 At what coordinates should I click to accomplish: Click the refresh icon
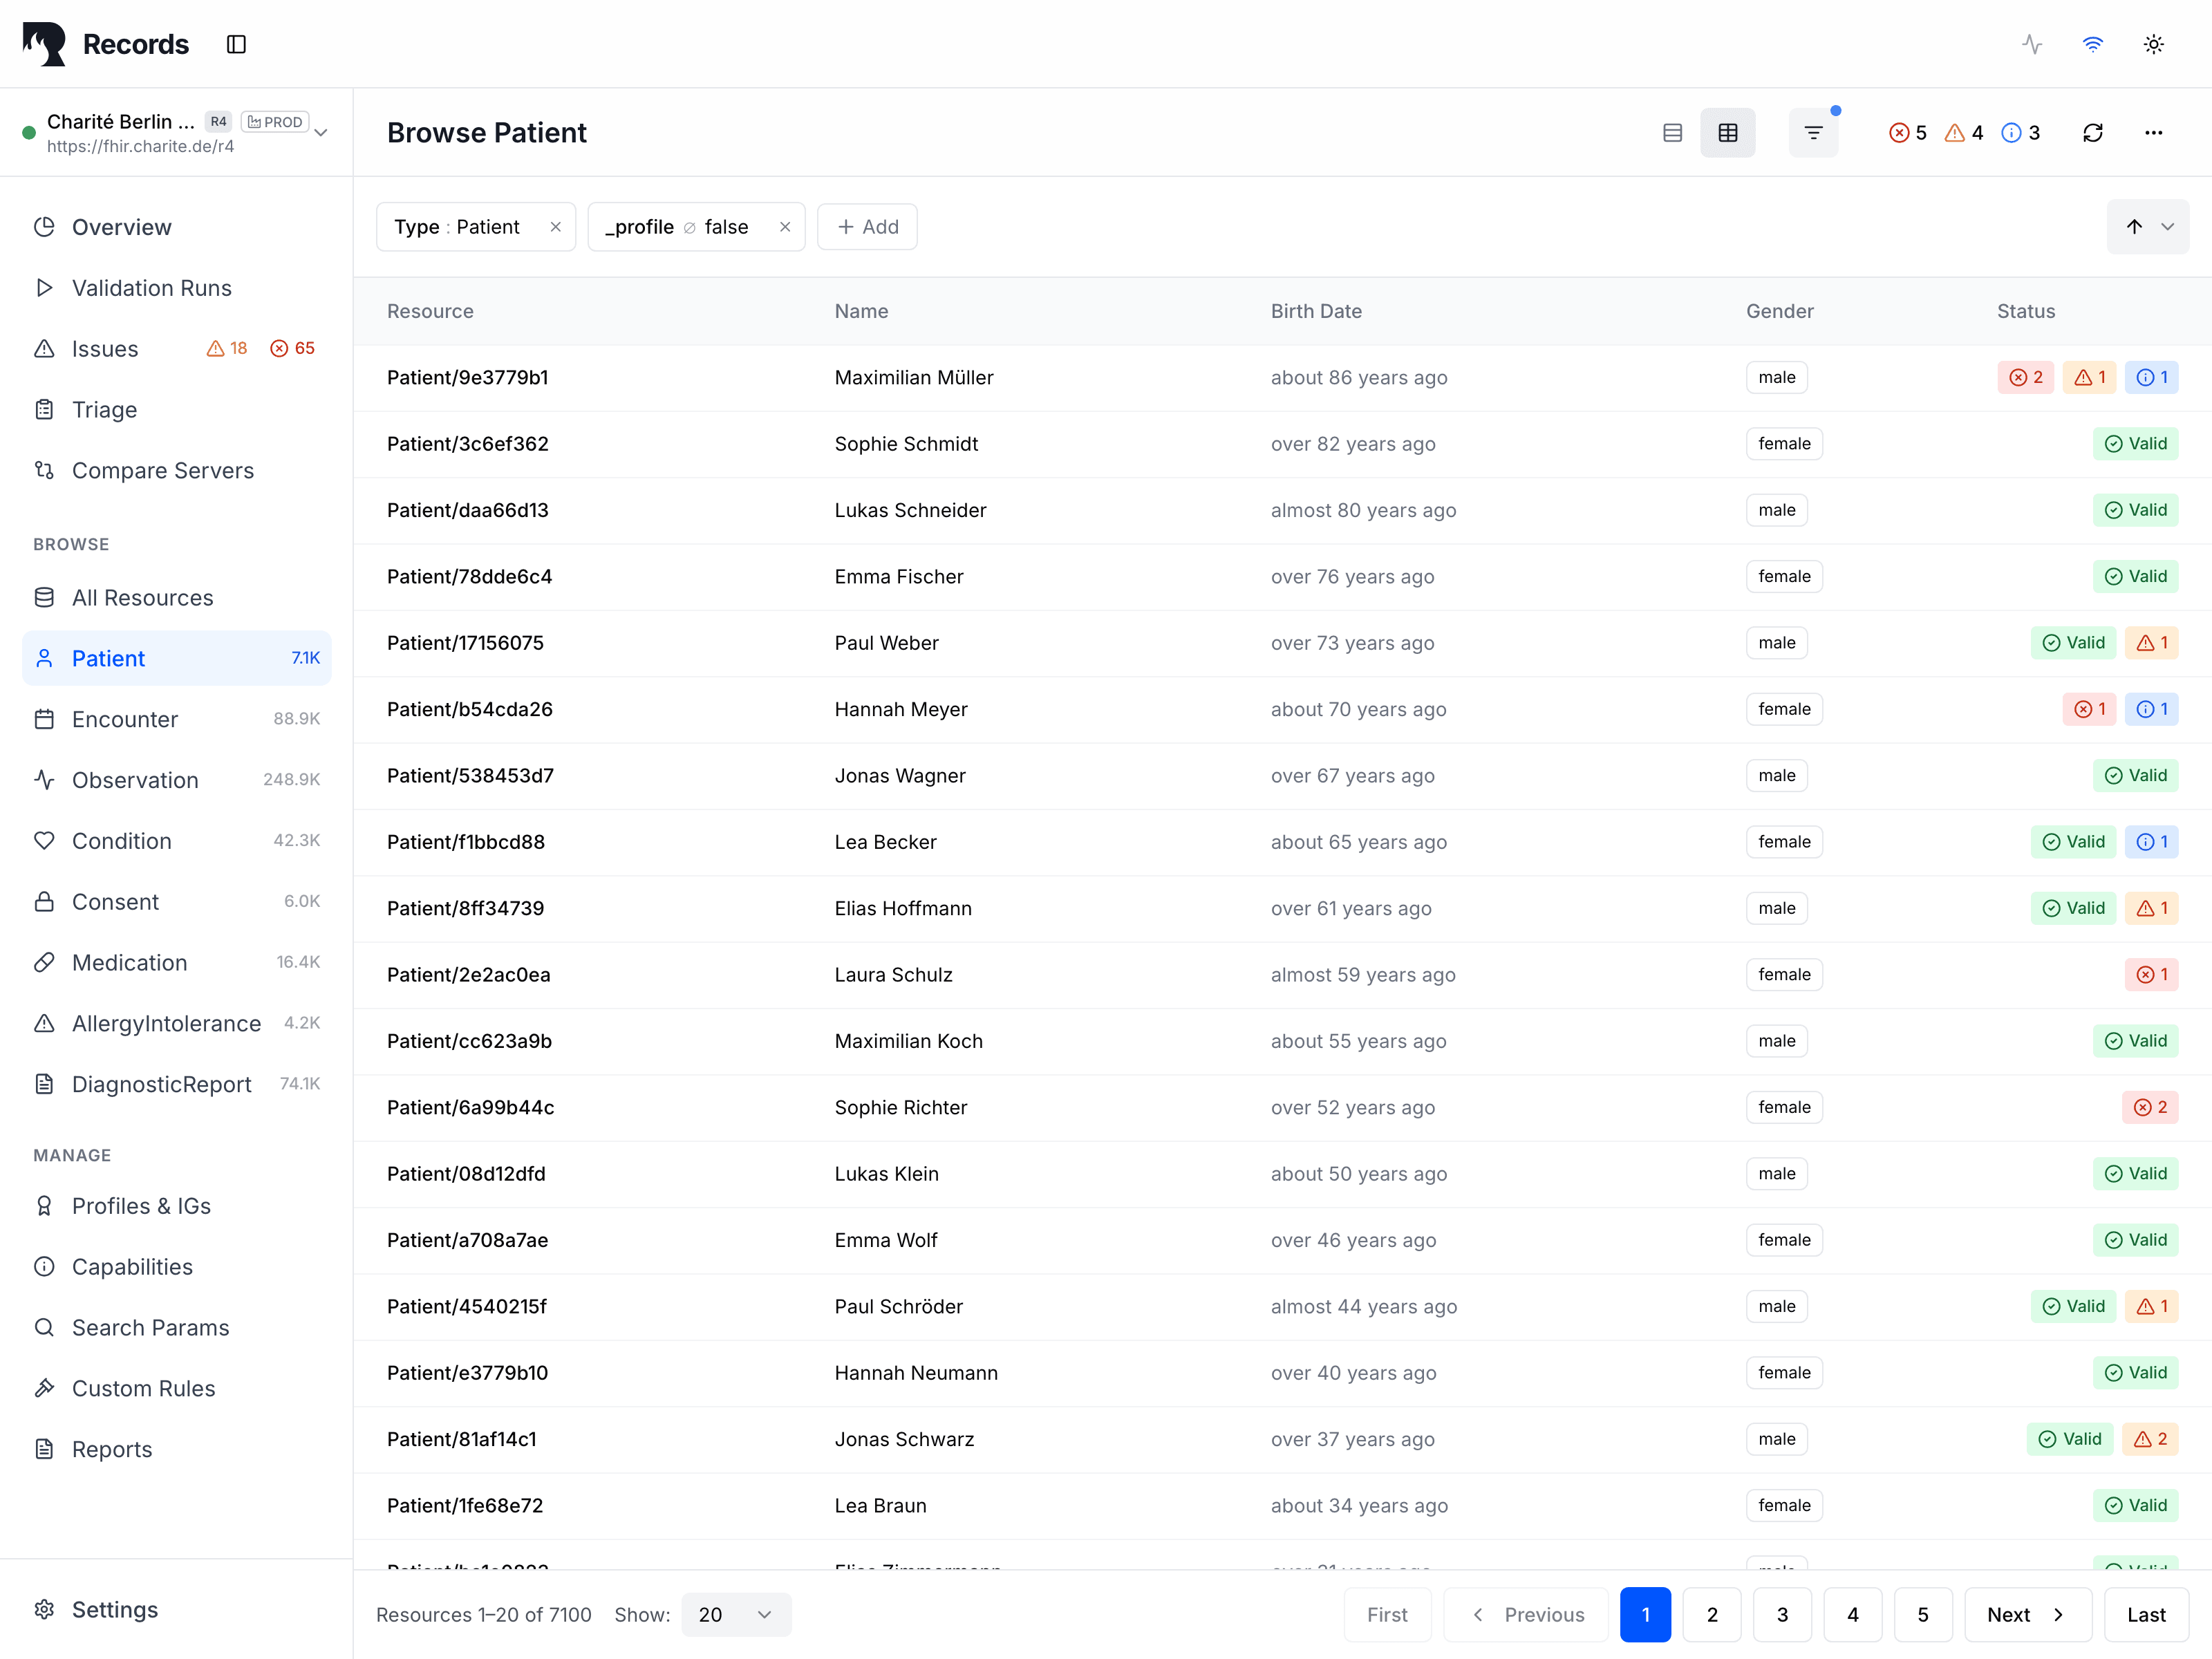(2092, 133)
